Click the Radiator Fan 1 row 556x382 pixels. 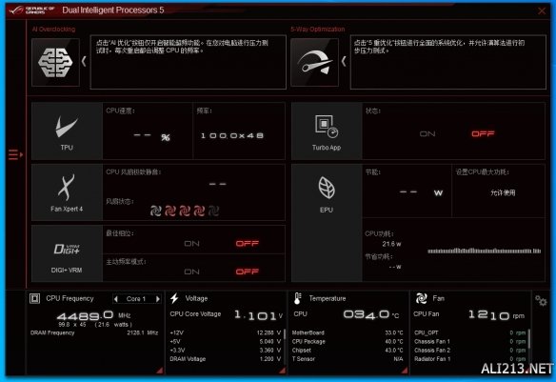(469, 359)
